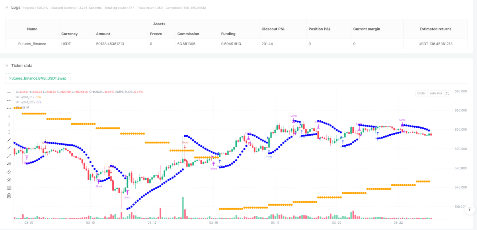Open the Indicator panel on chart
The width and height of the screenshot is (477, 230).
(x=436, y=93)
